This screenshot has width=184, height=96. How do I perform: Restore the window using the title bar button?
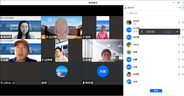click(179, 3)
